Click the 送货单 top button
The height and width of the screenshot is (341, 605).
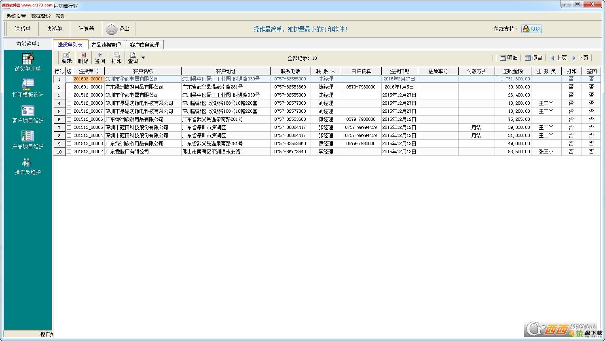[23, 29]
